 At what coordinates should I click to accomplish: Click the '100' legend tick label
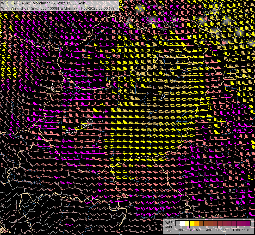(x=180, y=230)
